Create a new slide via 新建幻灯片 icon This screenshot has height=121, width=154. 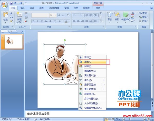click(x=19, y=15)
